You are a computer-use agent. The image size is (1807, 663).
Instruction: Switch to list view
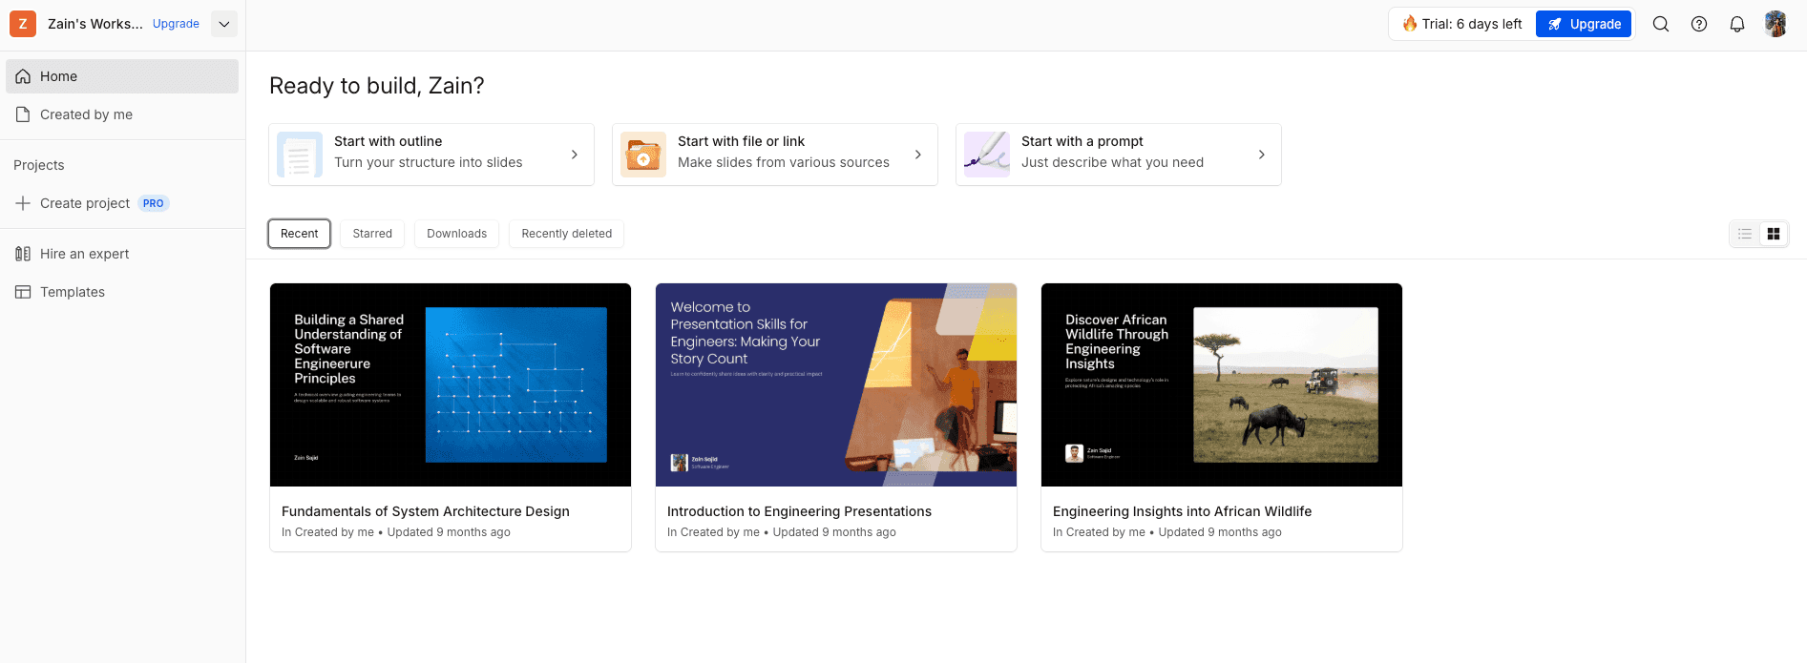click(x=1745, y=234)
